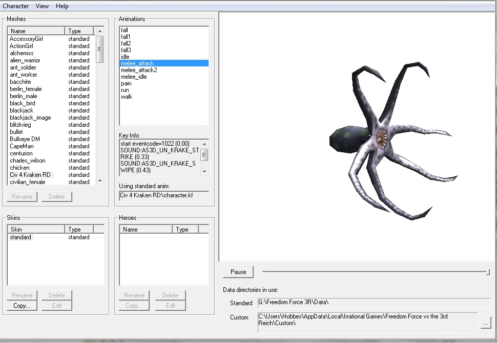497x343 pixels.
Task: Select centurion mesh
Action: (x=51, y=153)
